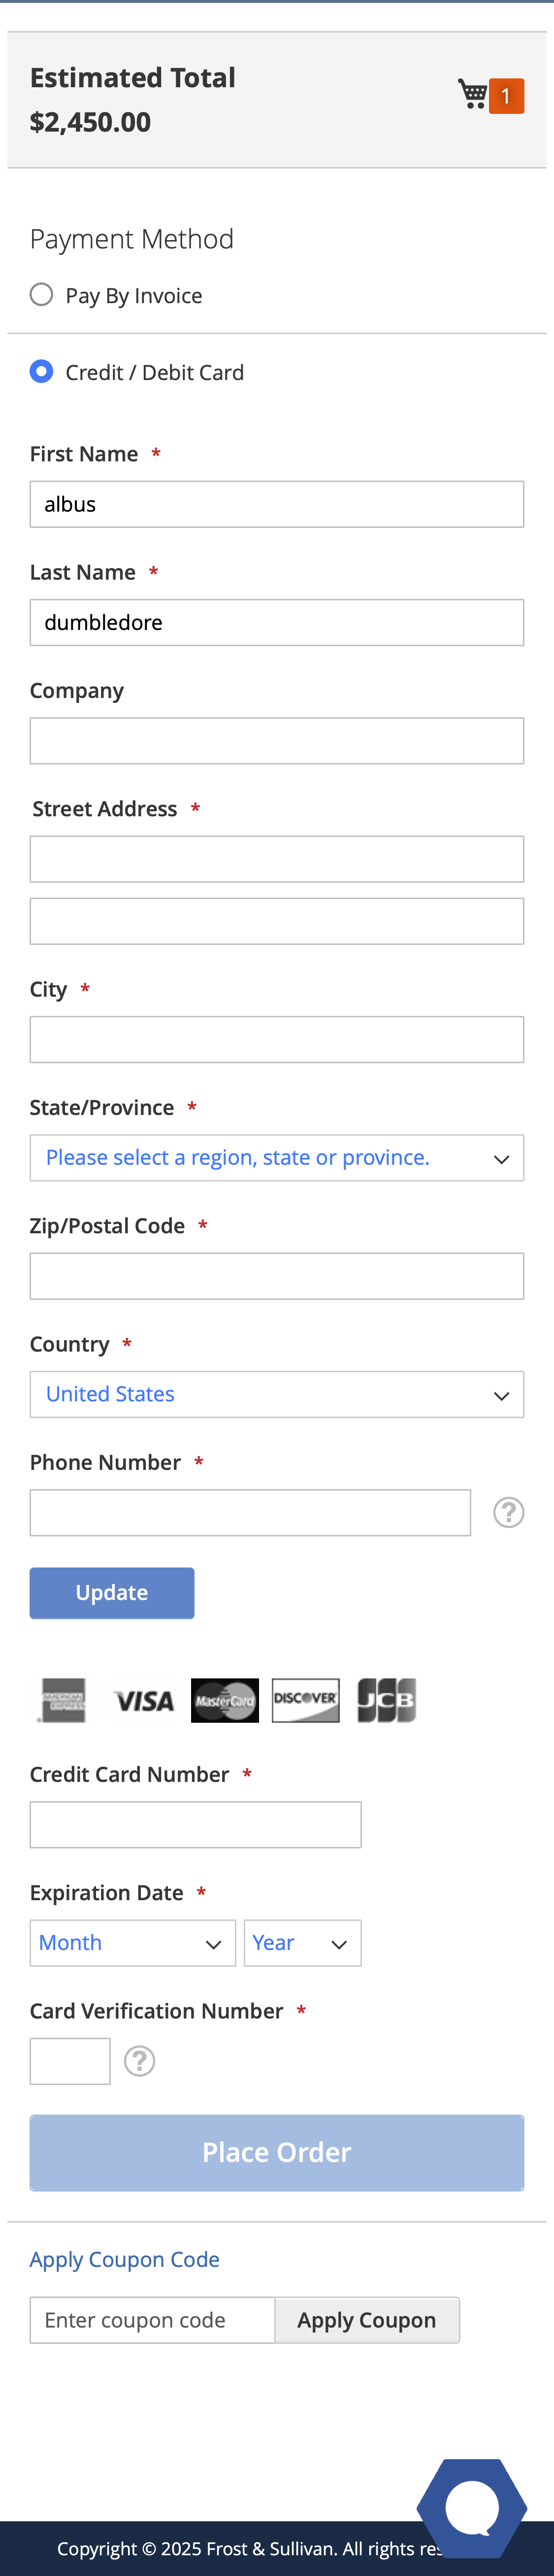The width and height of the screenshot is (554, 2576).
Task: Click the American Express card logo
Action: [x=63, y=1700]
